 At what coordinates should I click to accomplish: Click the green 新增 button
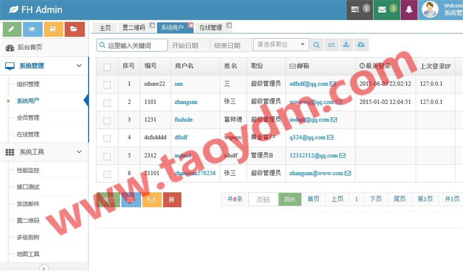pyautogui.click(x=109, y=200)
